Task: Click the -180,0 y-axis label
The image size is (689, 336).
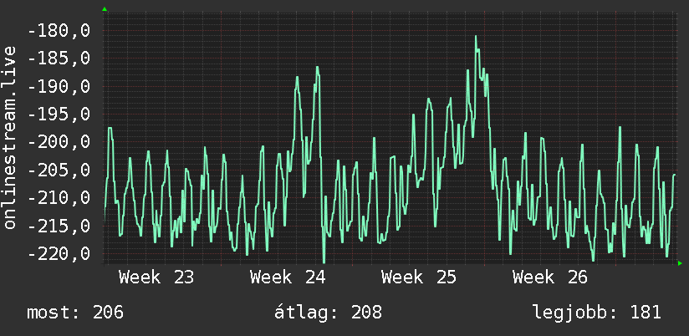Action: click(59, 32)
